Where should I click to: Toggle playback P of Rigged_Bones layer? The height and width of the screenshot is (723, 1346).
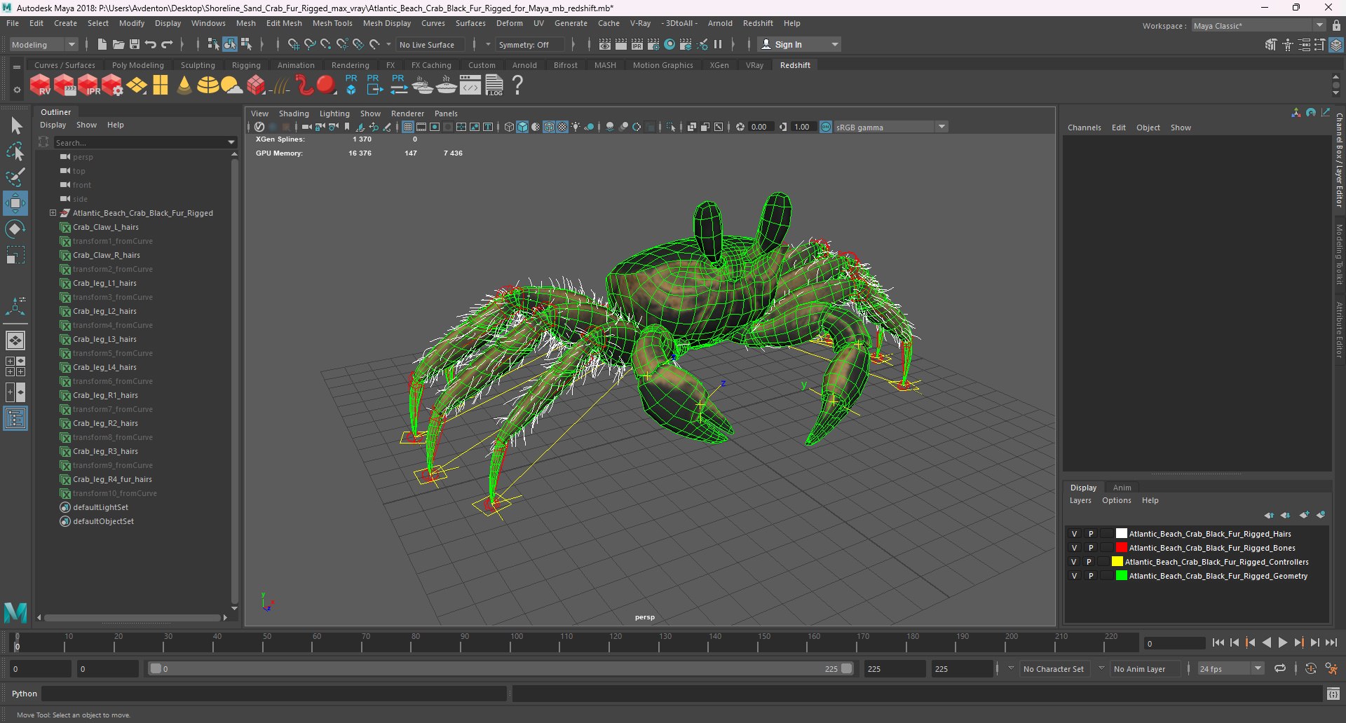pyautogui.click(x=1091, y=548)
